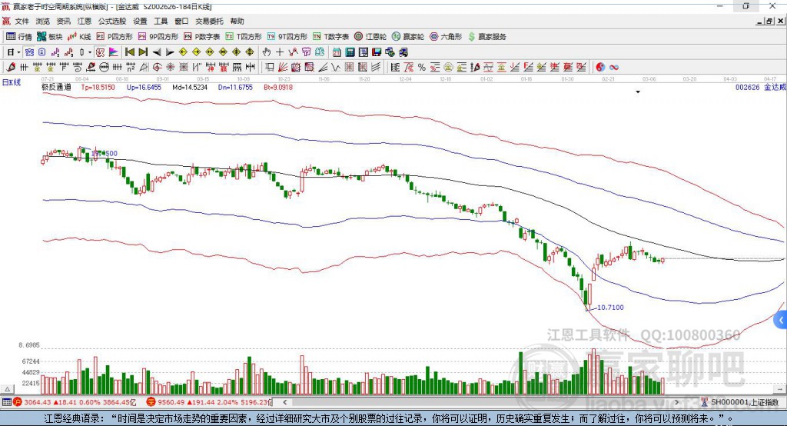The width and height of the screenshot is (787, 426).
Task: Open the calculator icon
Action: (x=350, y=52)
